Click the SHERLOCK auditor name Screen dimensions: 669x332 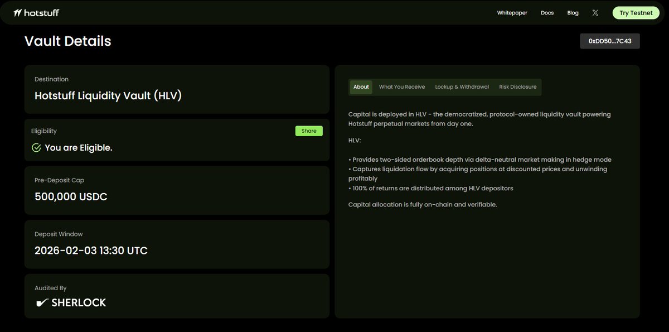[79, 303]
